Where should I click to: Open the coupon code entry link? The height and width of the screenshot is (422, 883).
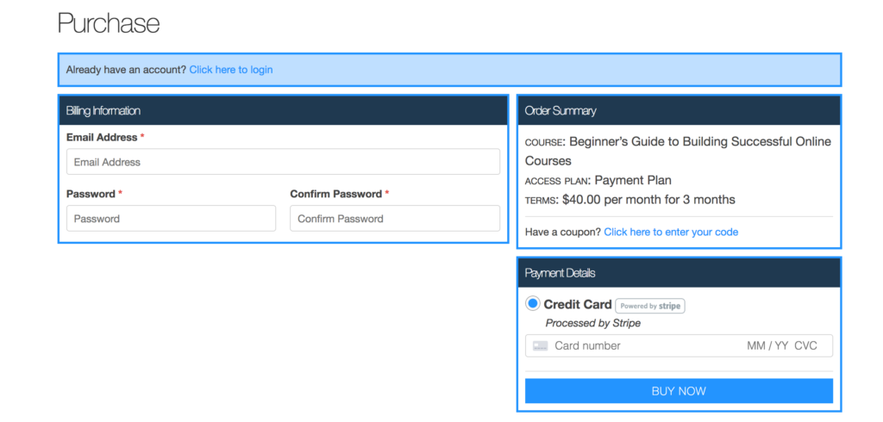point(671,232)
